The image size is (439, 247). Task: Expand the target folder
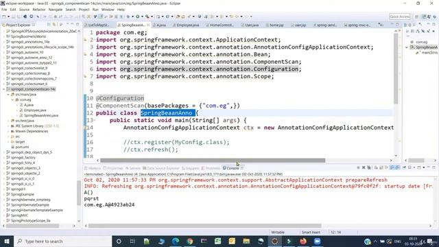tap(8, 142)
